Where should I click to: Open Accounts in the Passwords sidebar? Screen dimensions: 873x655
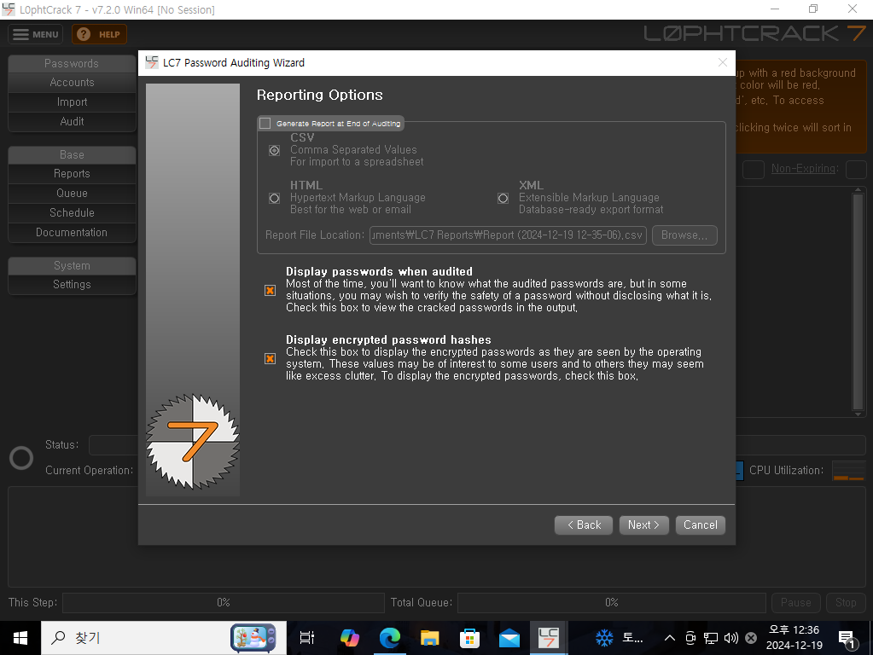[72, 83]
